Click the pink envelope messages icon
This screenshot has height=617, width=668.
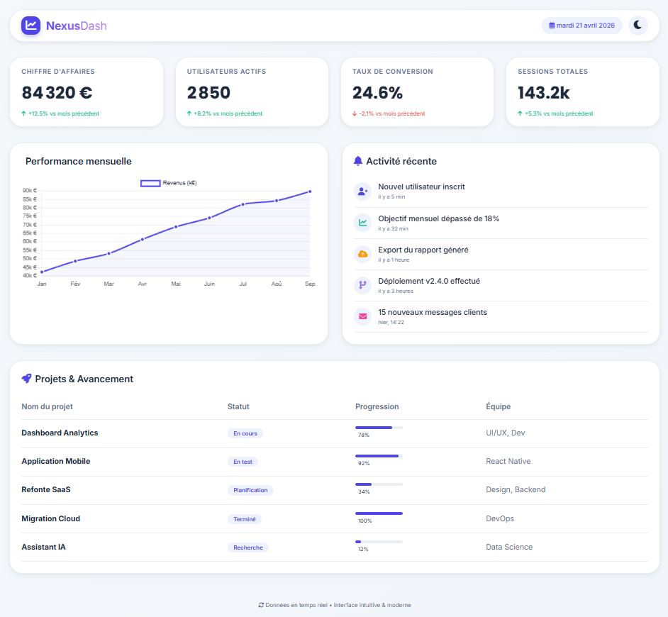362,316
